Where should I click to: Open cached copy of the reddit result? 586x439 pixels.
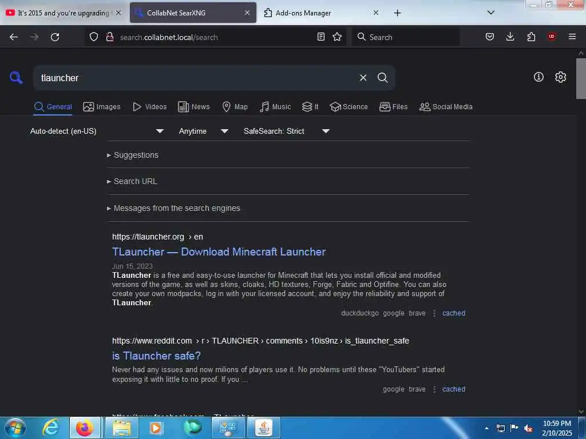(x=454, y=389)
